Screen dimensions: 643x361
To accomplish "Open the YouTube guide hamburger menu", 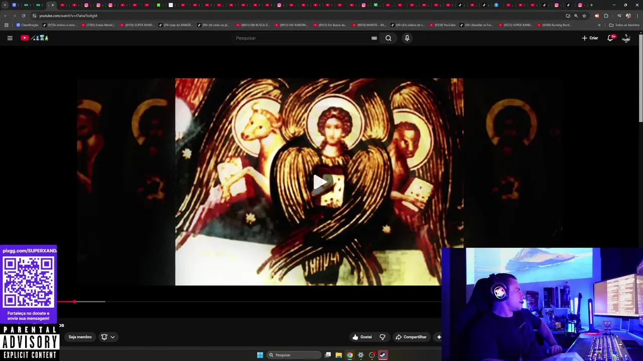I will (10, 38).
